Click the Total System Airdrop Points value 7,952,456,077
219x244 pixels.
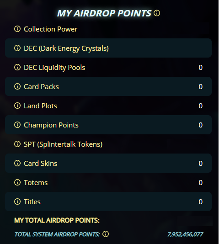tap(185, 234)
